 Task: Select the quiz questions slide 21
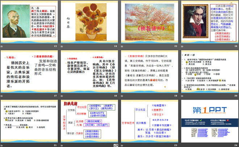(x=29, y=121)
